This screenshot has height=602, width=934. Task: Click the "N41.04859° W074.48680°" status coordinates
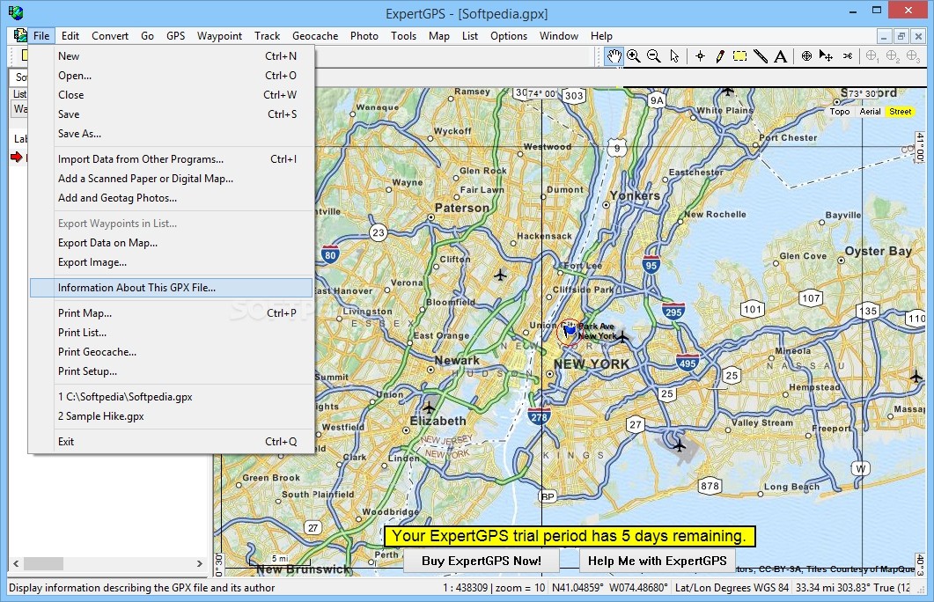coord(610,588)
